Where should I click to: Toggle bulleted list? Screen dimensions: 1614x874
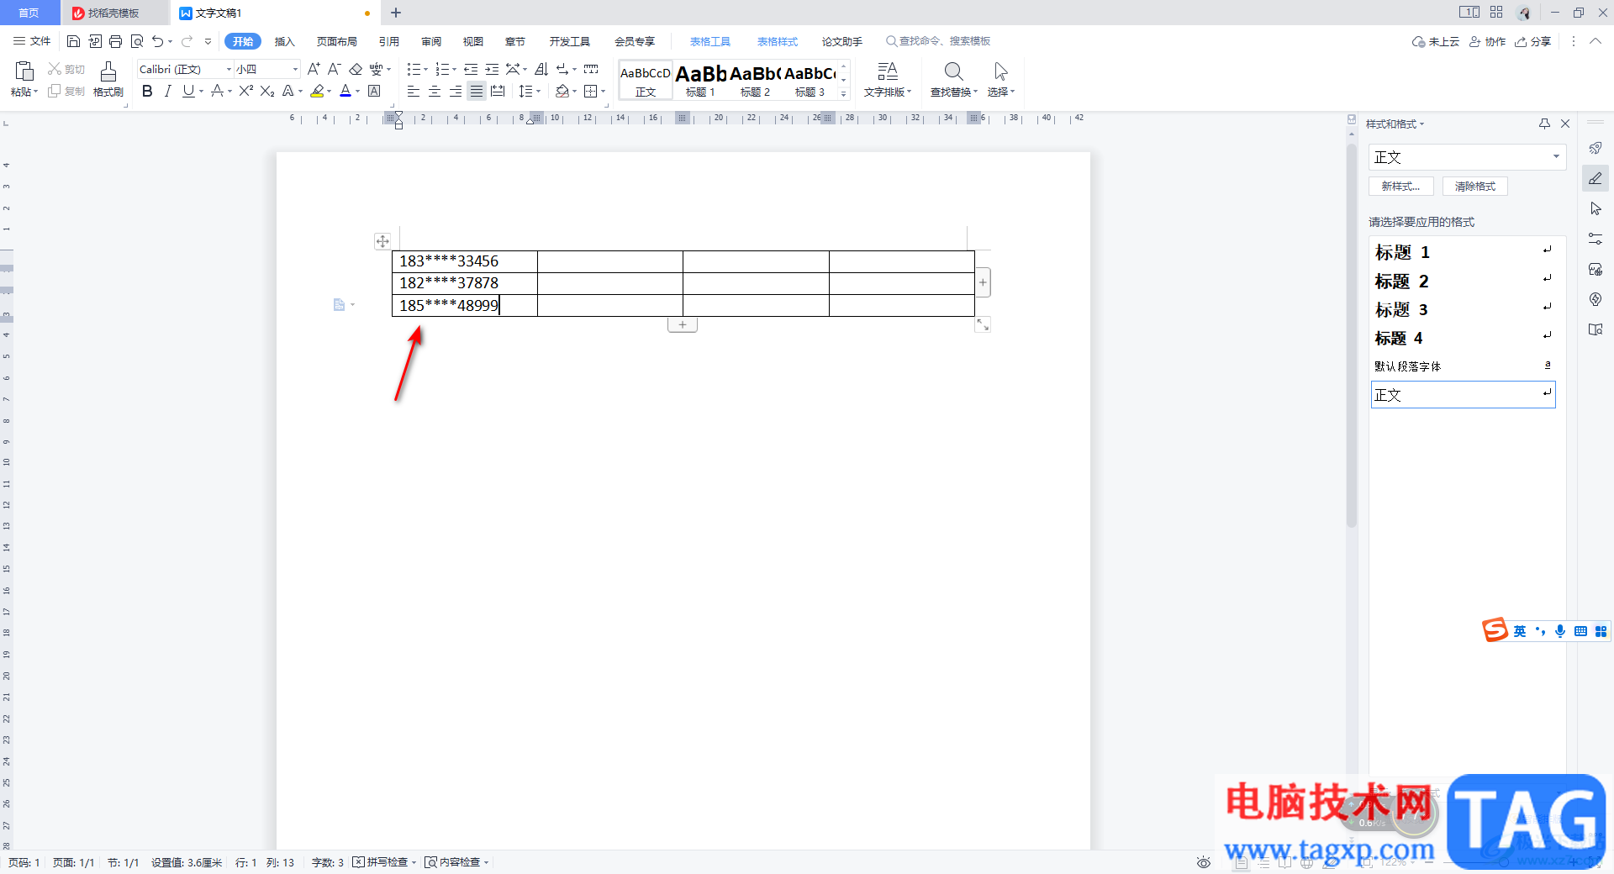point(414,69)
